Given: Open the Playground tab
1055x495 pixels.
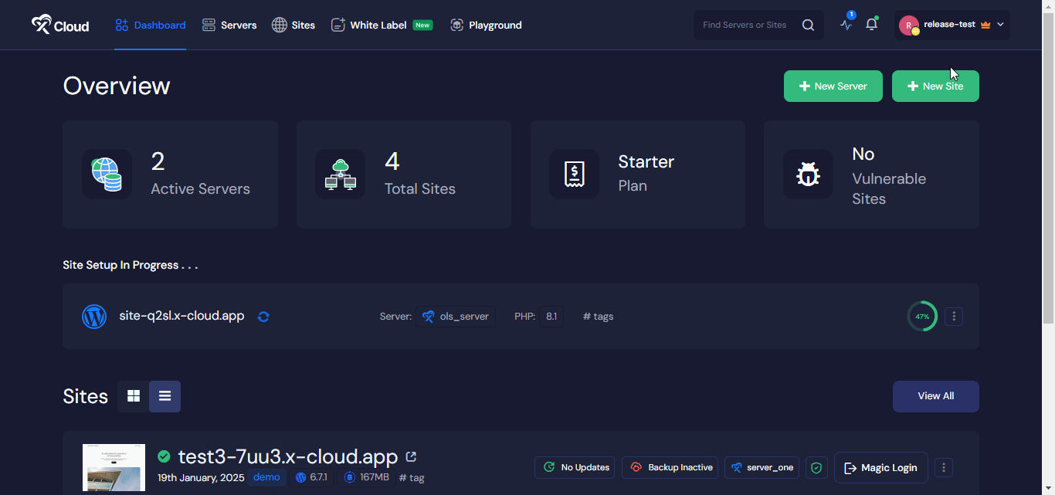Looking at the screenshot, I should (x=486, y=25).
